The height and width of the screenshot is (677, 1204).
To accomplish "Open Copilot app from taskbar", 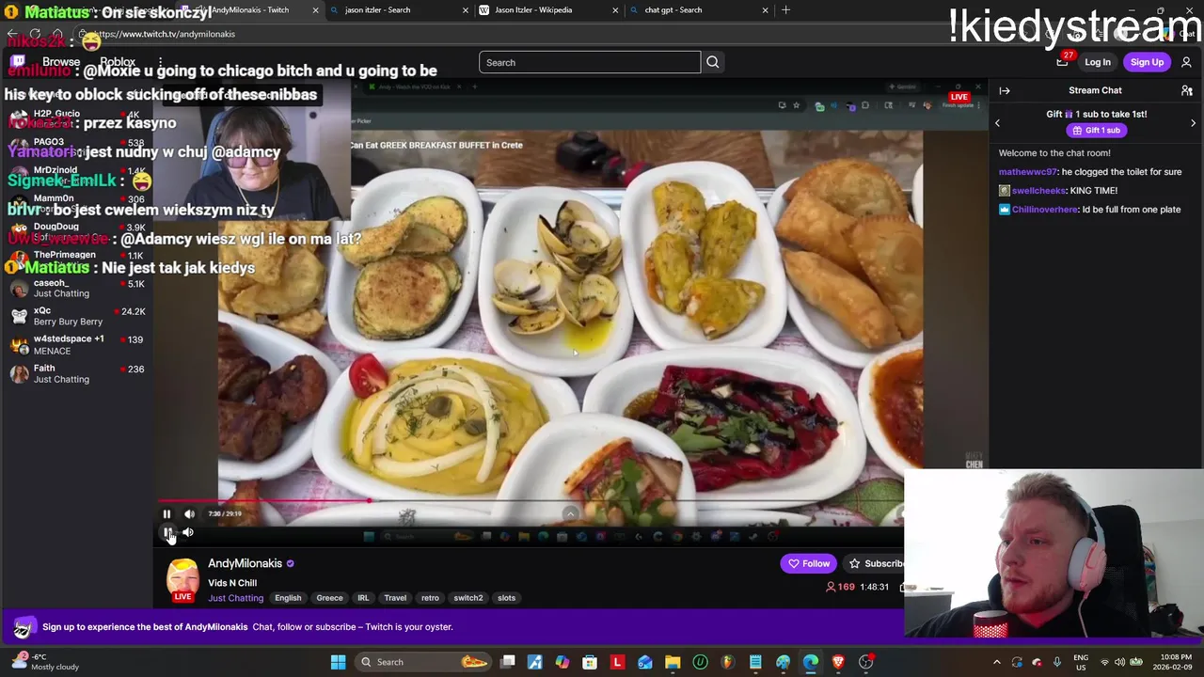I will pyautogui.click(x=562, y=662).
